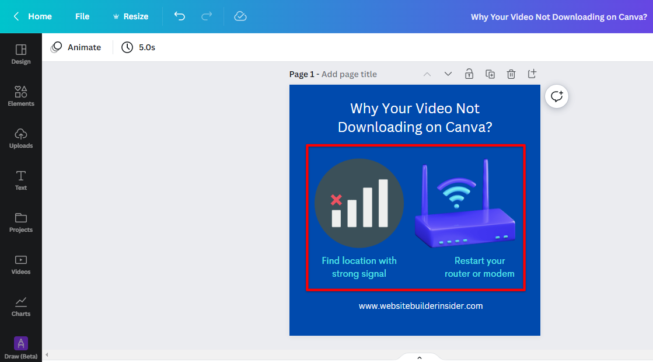The image size is (653, 362).
Task: Click the redo arrow icon
Action: click(x=207, y=16)
